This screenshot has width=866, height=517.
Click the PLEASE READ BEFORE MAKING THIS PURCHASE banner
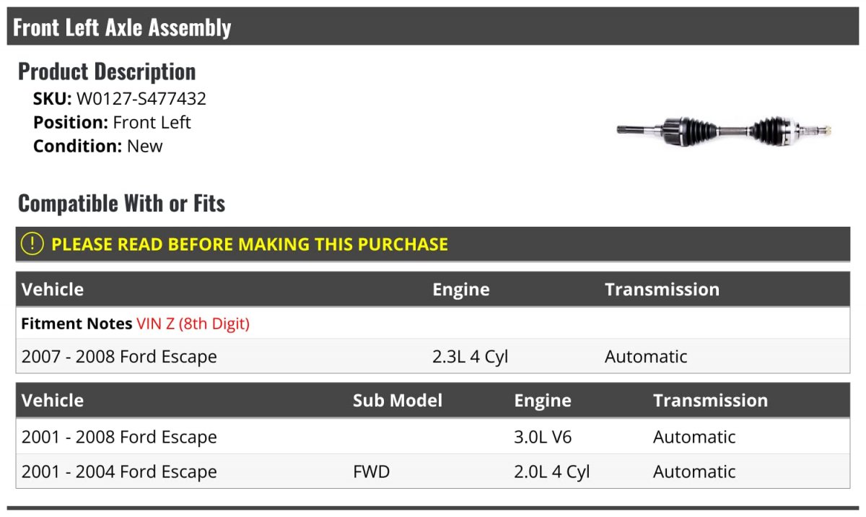[433, 244]
